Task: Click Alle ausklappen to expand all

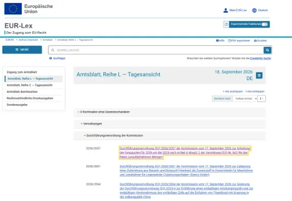Action: (233, 91)
